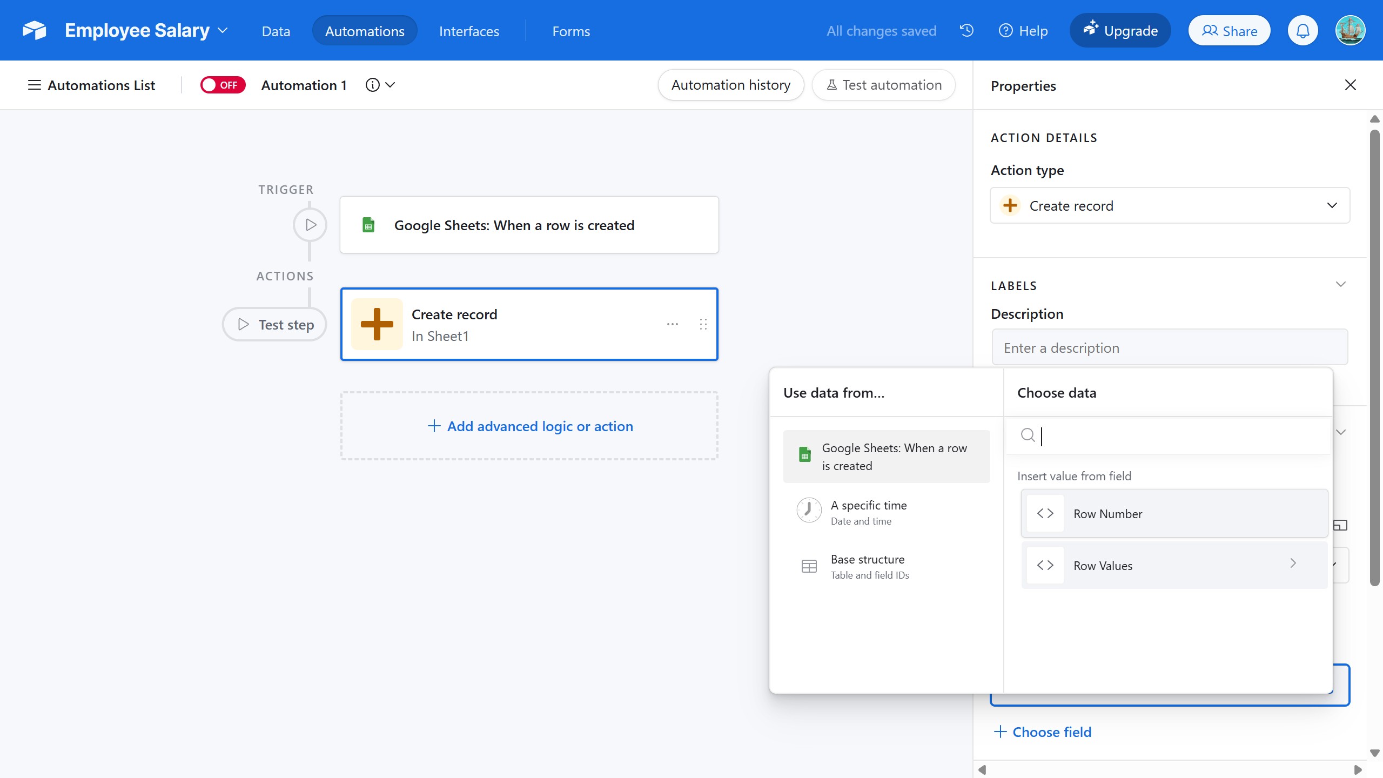Click the Base structure table icon
Image resolution: width=1383 pixels, height=778 pixels.
coord(809,566)
